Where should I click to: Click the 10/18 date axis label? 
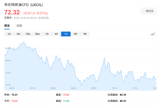pyautogui.click(x=114, y=88)
